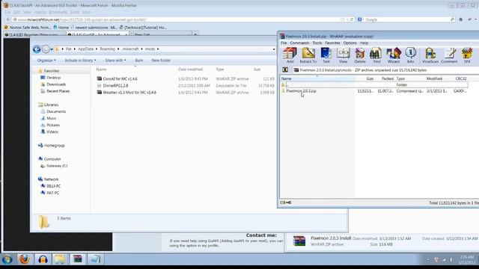
Task: Open the Include in library dropdown
Action: pos(80,61)
